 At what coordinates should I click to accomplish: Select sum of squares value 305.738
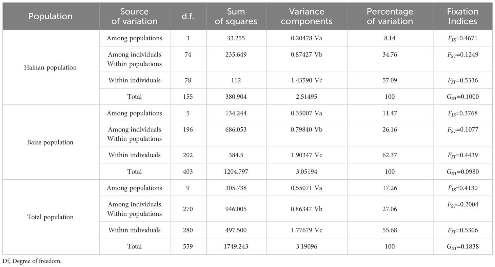[236, 188]
